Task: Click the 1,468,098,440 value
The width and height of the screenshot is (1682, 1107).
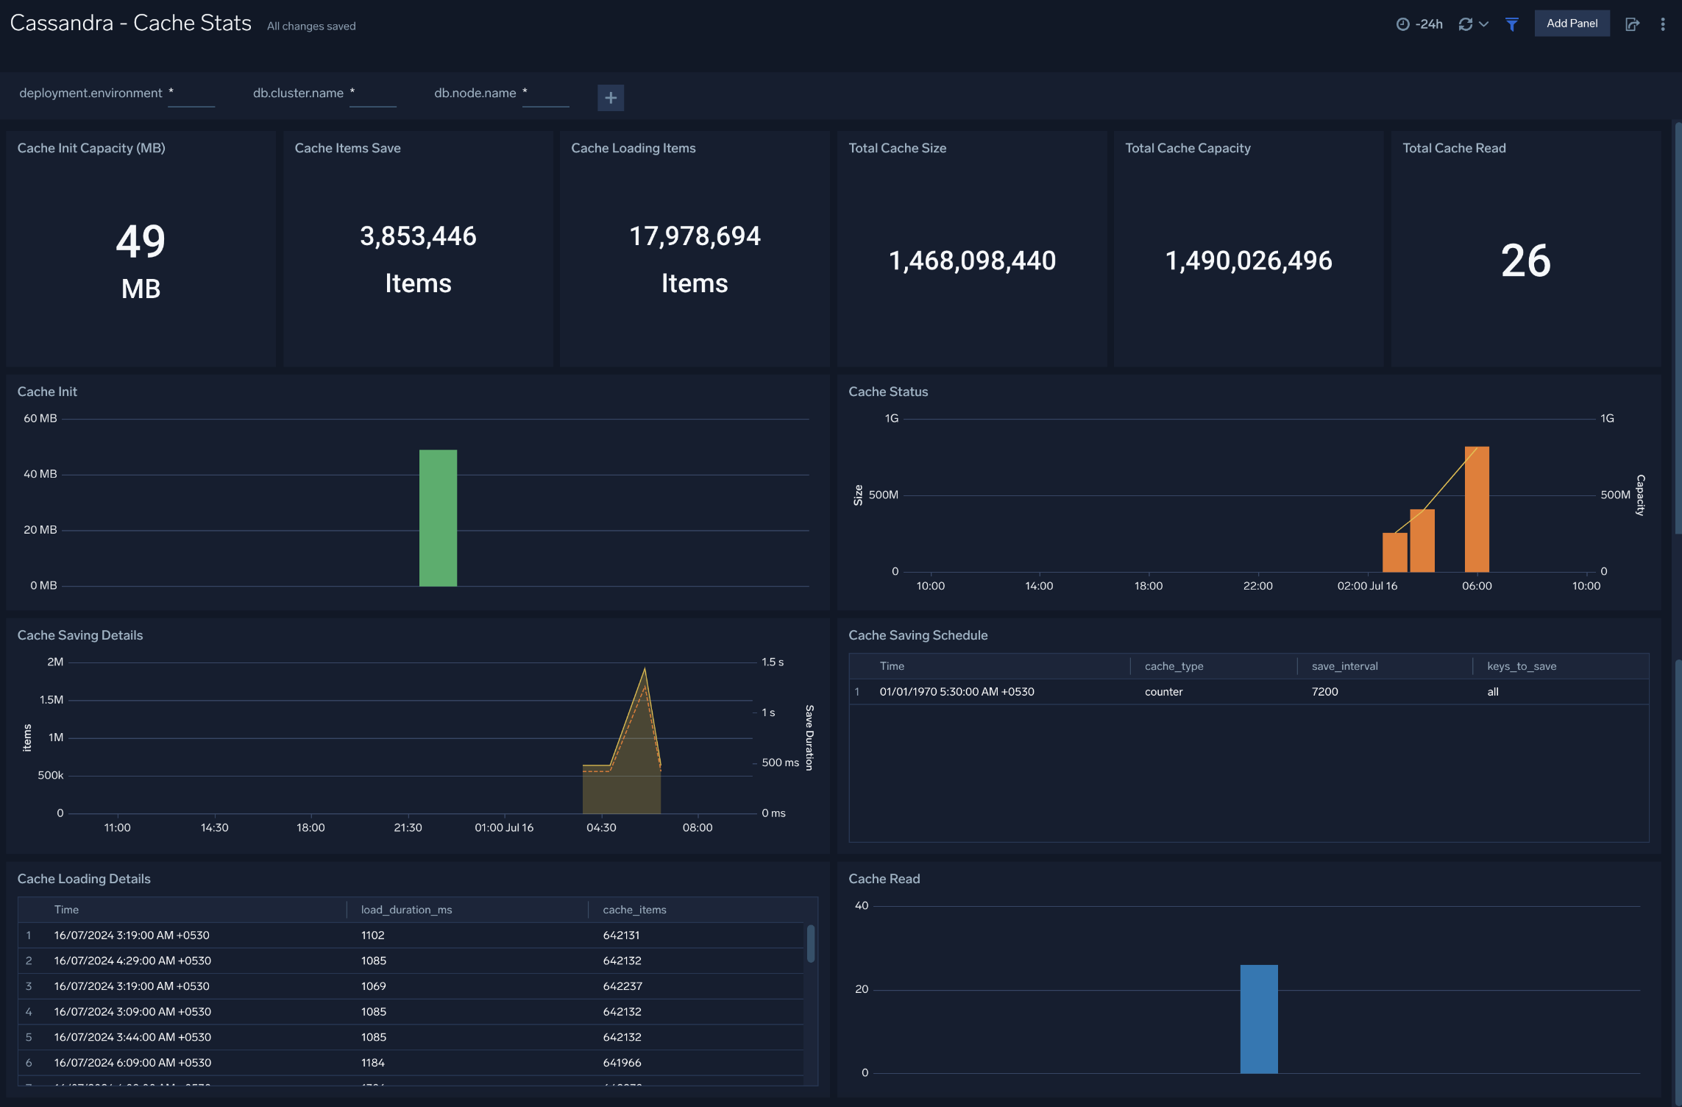Action: point(972,261)
